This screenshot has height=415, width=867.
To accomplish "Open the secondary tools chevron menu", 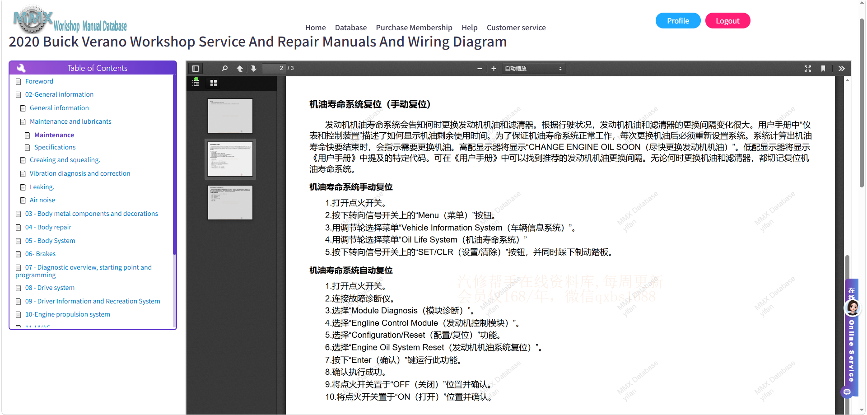I will [842, 69].
